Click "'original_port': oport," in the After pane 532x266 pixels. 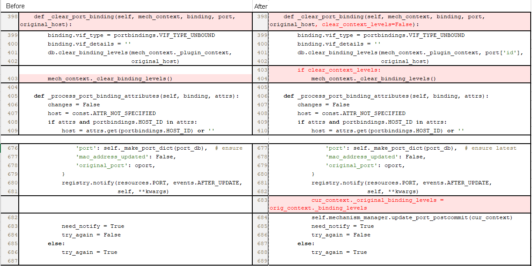[x=365, y=165]
